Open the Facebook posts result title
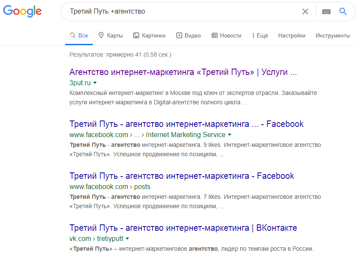356x255 pixels. (x=182, y=176)
